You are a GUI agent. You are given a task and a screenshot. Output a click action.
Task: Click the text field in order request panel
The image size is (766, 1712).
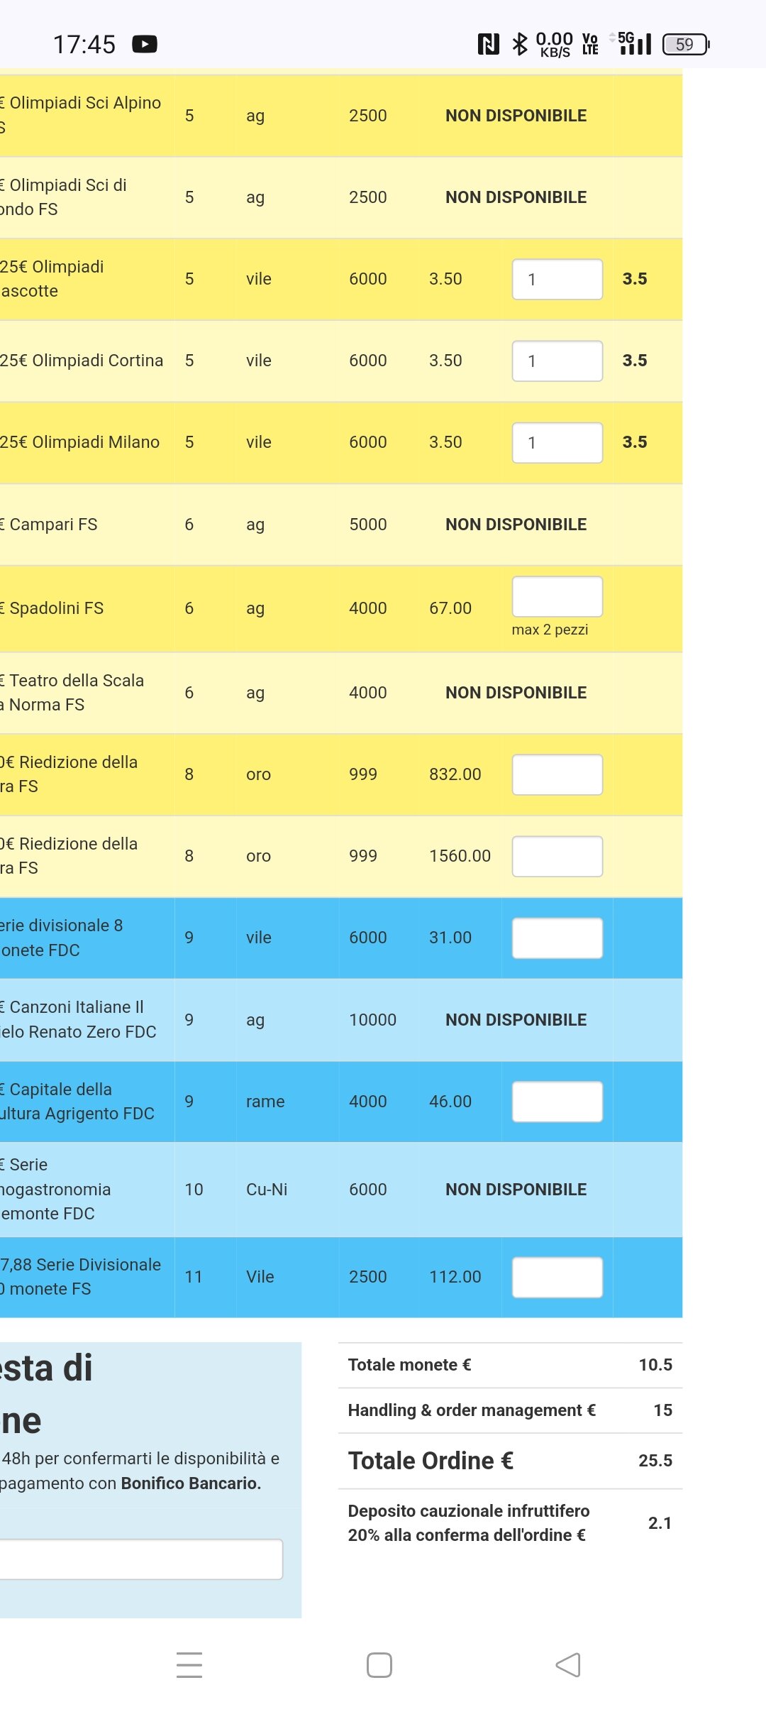(141, 1559)
